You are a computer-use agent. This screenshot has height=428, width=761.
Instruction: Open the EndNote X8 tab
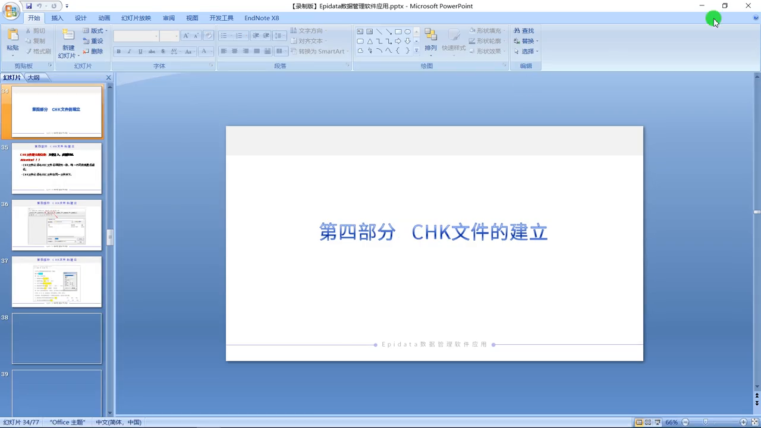point(261,18)
